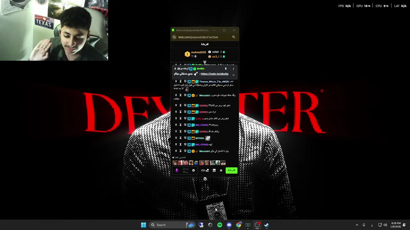Expand the gift leaderboard handle
Viewport: 410px width, 230px height.
pyautogui.click(x=205, y=62)
